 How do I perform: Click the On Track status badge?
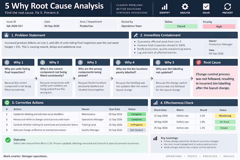coord(225,122)
